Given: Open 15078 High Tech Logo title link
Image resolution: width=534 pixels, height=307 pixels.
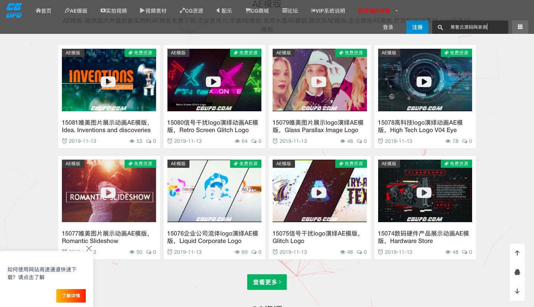Looking at the screenshot, I should [420, 126].
